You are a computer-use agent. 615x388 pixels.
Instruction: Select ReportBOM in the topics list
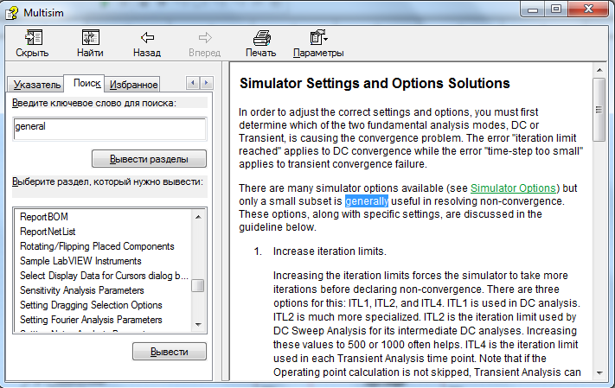pos(42,217)
